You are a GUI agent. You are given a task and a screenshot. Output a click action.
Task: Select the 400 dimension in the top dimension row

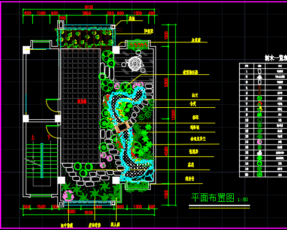pyautogui.click(x=151, y=13)
